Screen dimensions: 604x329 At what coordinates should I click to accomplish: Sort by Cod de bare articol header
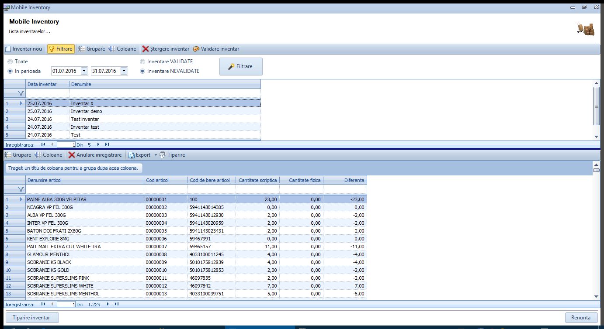point(212,180)
